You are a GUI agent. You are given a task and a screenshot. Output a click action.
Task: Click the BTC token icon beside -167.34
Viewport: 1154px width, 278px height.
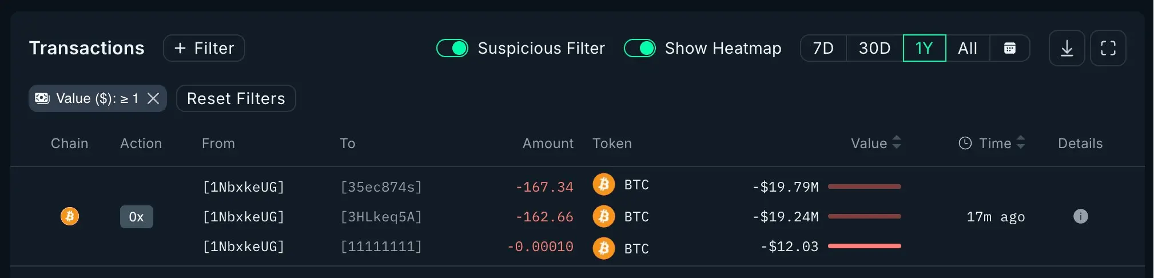[x=603, y=185]
